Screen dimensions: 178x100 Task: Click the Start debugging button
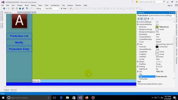point(64,9)
